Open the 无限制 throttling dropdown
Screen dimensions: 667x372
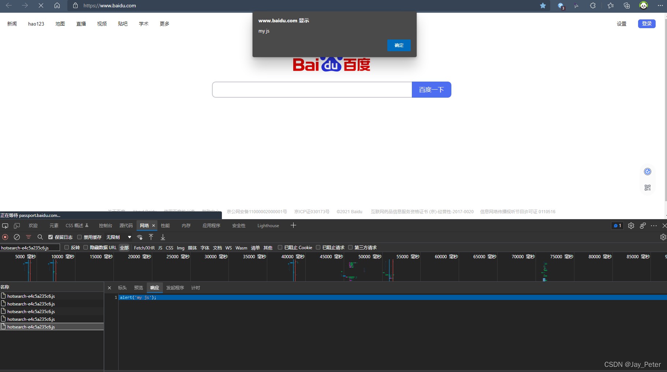pyautogui.click(x=119, y=237)
